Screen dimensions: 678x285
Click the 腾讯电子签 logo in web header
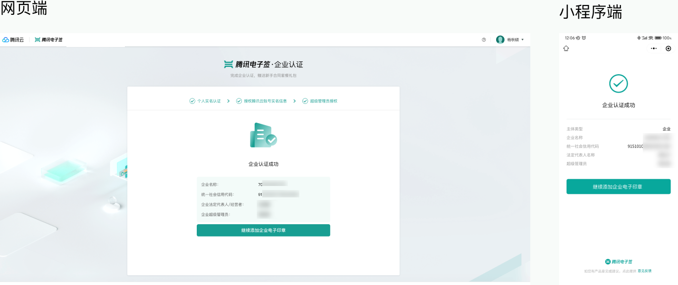click(x=49, y=40)
